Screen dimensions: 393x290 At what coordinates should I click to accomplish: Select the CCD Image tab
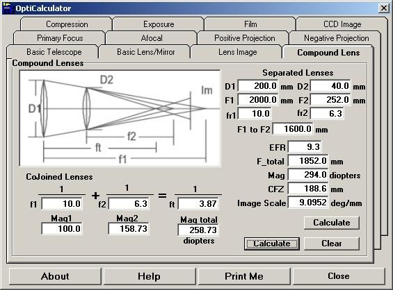click(x=342, y=24)
